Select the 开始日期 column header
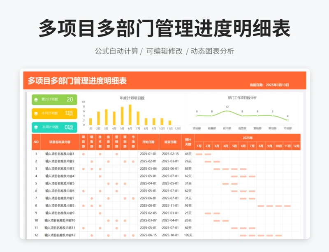 [x=148, y=142]
